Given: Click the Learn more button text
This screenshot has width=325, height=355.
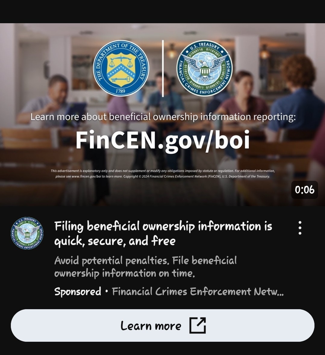Looking at the screenshot, I should (x=151, y=326).
